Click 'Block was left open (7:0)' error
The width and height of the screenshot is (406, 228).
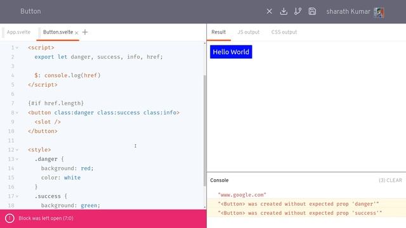46,218
